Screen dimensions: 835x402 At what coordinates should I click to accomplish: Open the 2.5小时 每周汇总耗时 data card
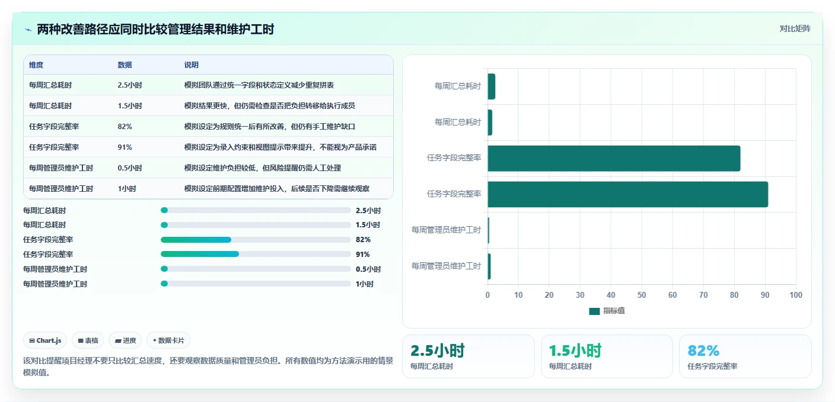[469, 356]
